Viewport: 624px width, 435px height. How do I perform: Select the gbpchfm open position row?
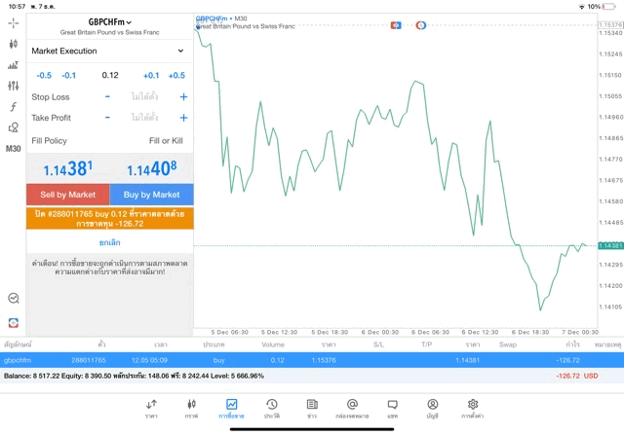312,360
